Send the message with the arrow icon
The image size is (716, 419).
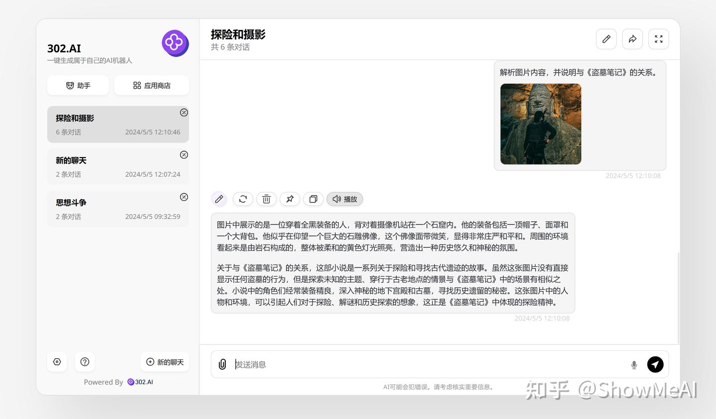(x=655, y=364)
